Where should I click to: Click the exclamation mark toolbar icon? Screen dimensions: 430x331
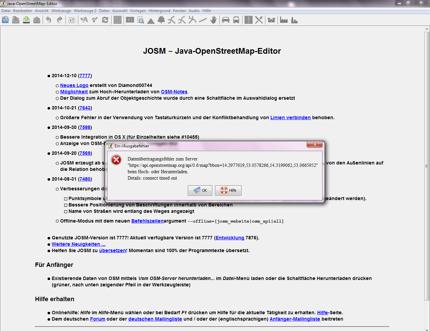pos(249,20)
